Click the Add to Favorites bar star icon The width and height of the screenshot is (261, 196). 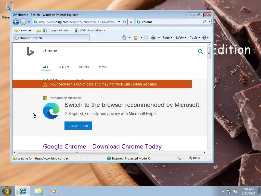(x=39, y=30)
